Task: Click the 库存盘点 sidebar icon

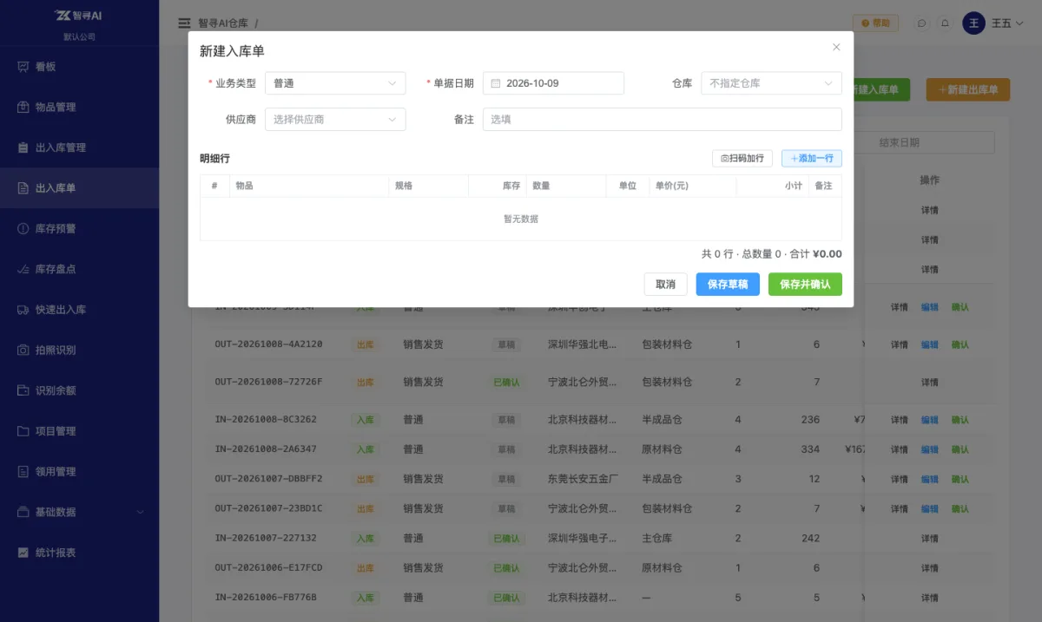Action: (x=23, y=269)
